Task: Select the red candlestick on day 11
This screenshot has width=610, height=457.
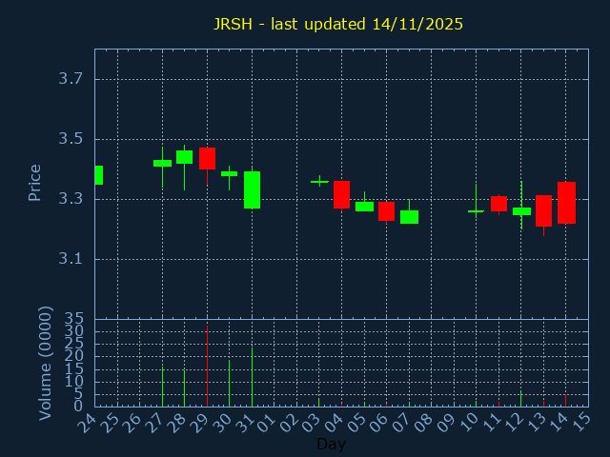Action: coord(498,203)
